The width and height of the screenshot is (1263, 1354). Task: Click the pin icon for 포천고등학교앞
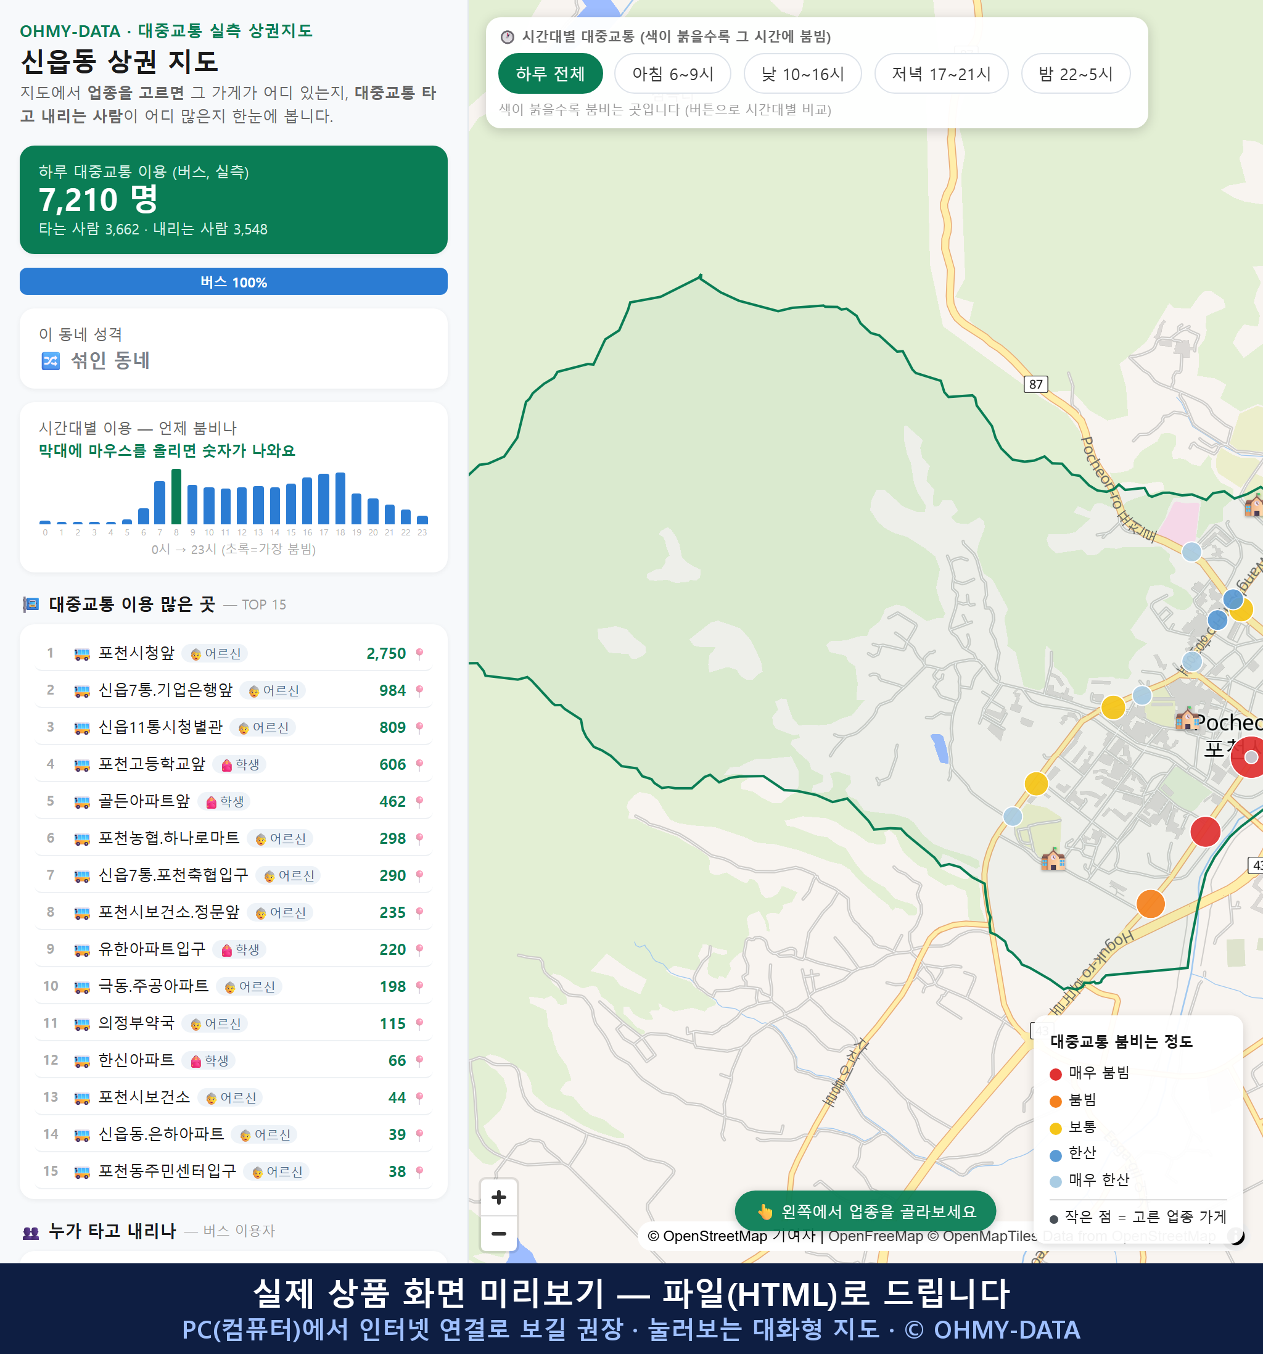[x=419, y=765]
